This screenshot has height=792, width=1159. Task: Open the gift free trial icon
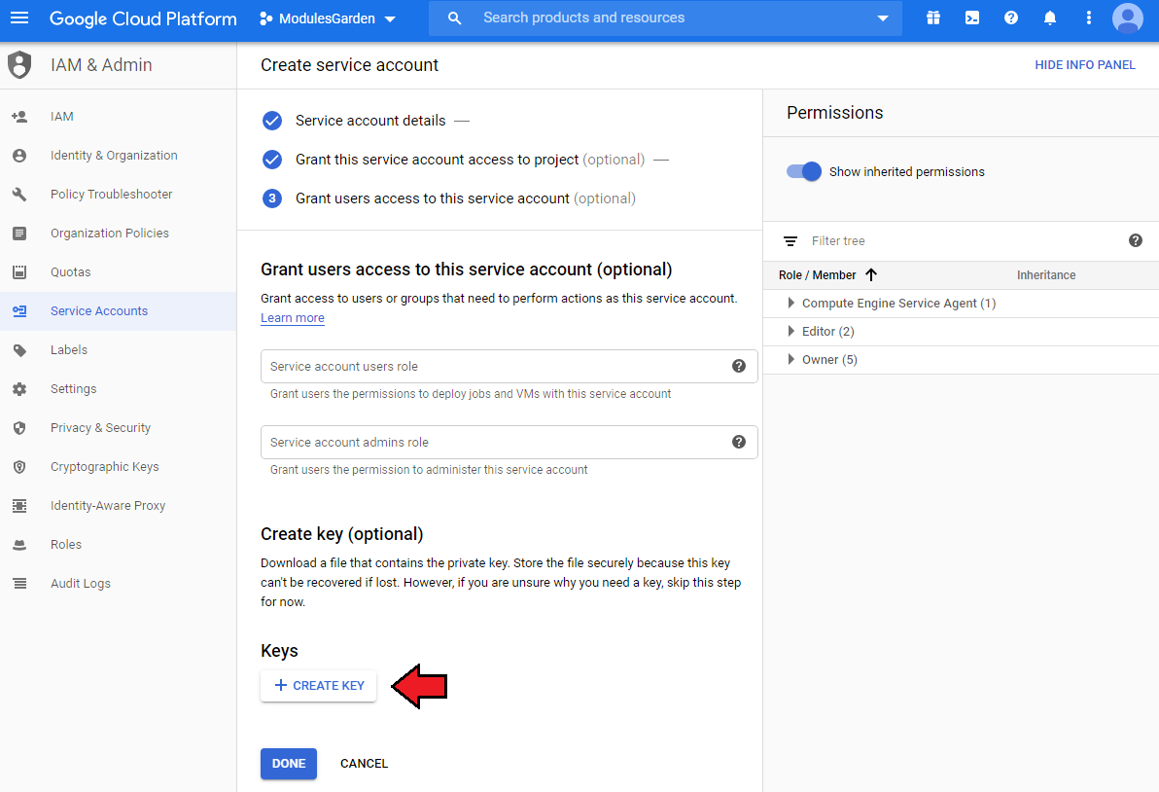tap(933, 18)
